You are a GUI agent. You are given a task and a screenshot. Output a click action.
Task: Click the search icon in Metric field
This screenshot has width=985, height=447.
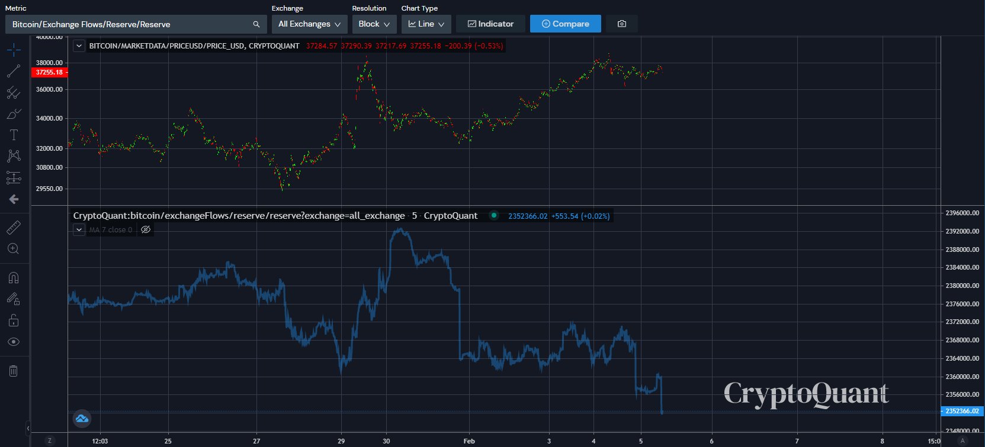coord(256,24)
